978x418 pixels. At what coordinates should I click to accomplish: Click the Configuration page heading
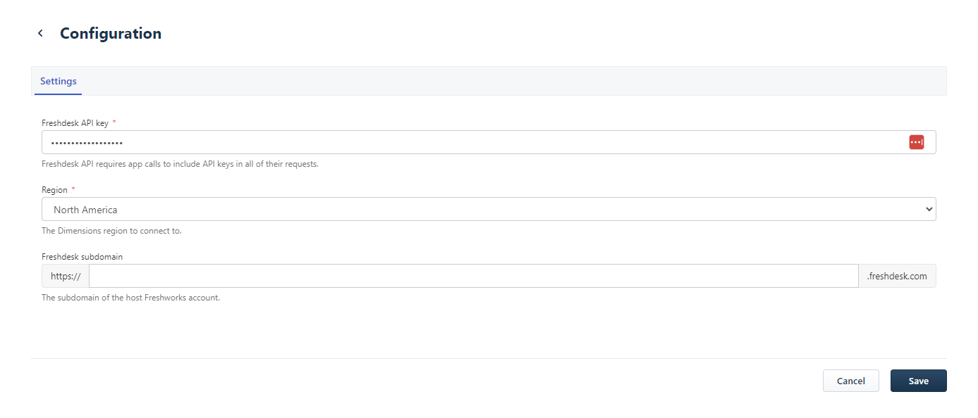[111, 34]
